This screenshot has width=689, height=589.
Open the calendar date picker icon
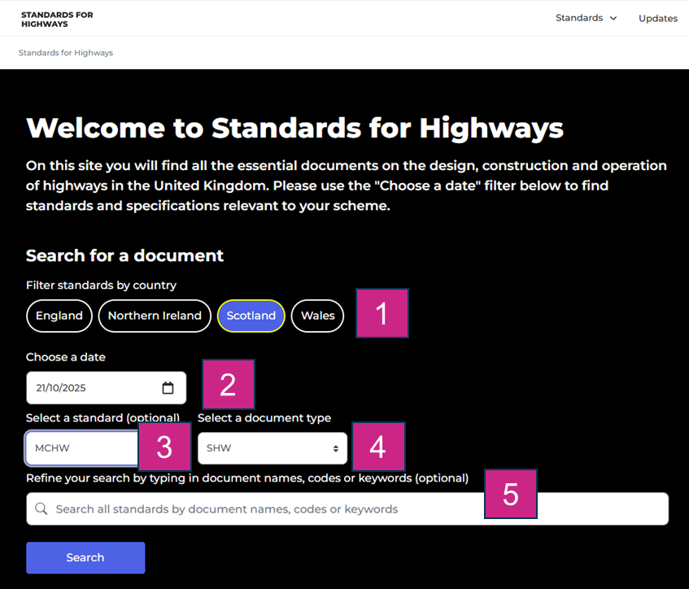168,388
